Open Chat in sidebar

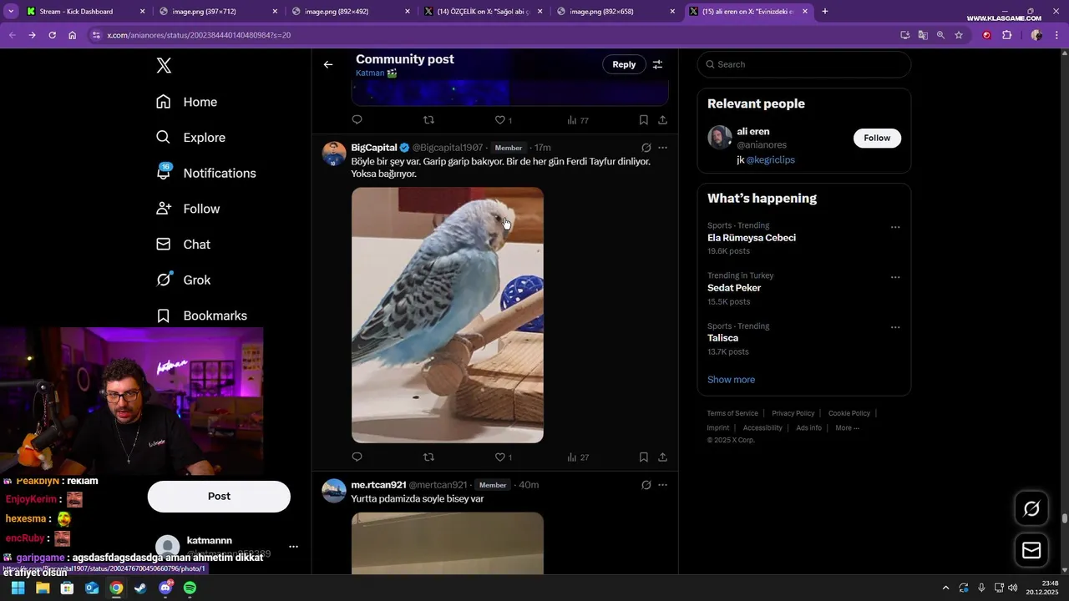point(183,245)
